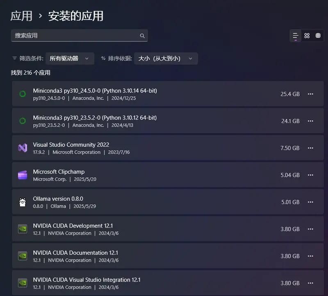Click the Microsoft Corporation publisher text
This screenshot has height=296, width=328.
pos(76,152)
